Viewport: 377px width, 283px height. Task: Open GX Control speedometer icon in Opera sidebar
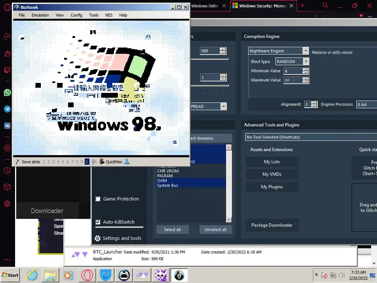[x=7, y=36]
